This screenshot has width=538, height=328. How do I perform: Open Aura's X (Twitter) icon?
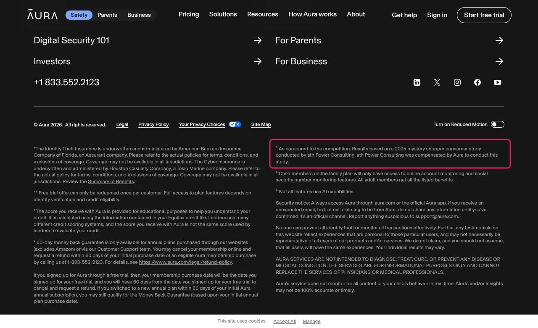click(437, 82)
